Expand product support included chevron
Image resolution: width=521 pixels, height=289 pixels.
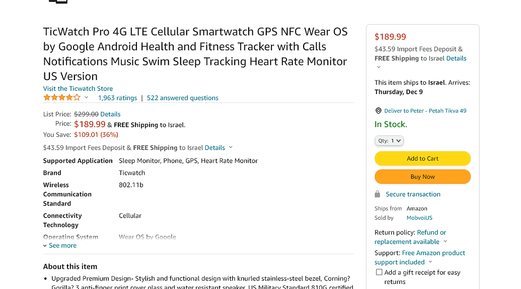click(430, 262)
